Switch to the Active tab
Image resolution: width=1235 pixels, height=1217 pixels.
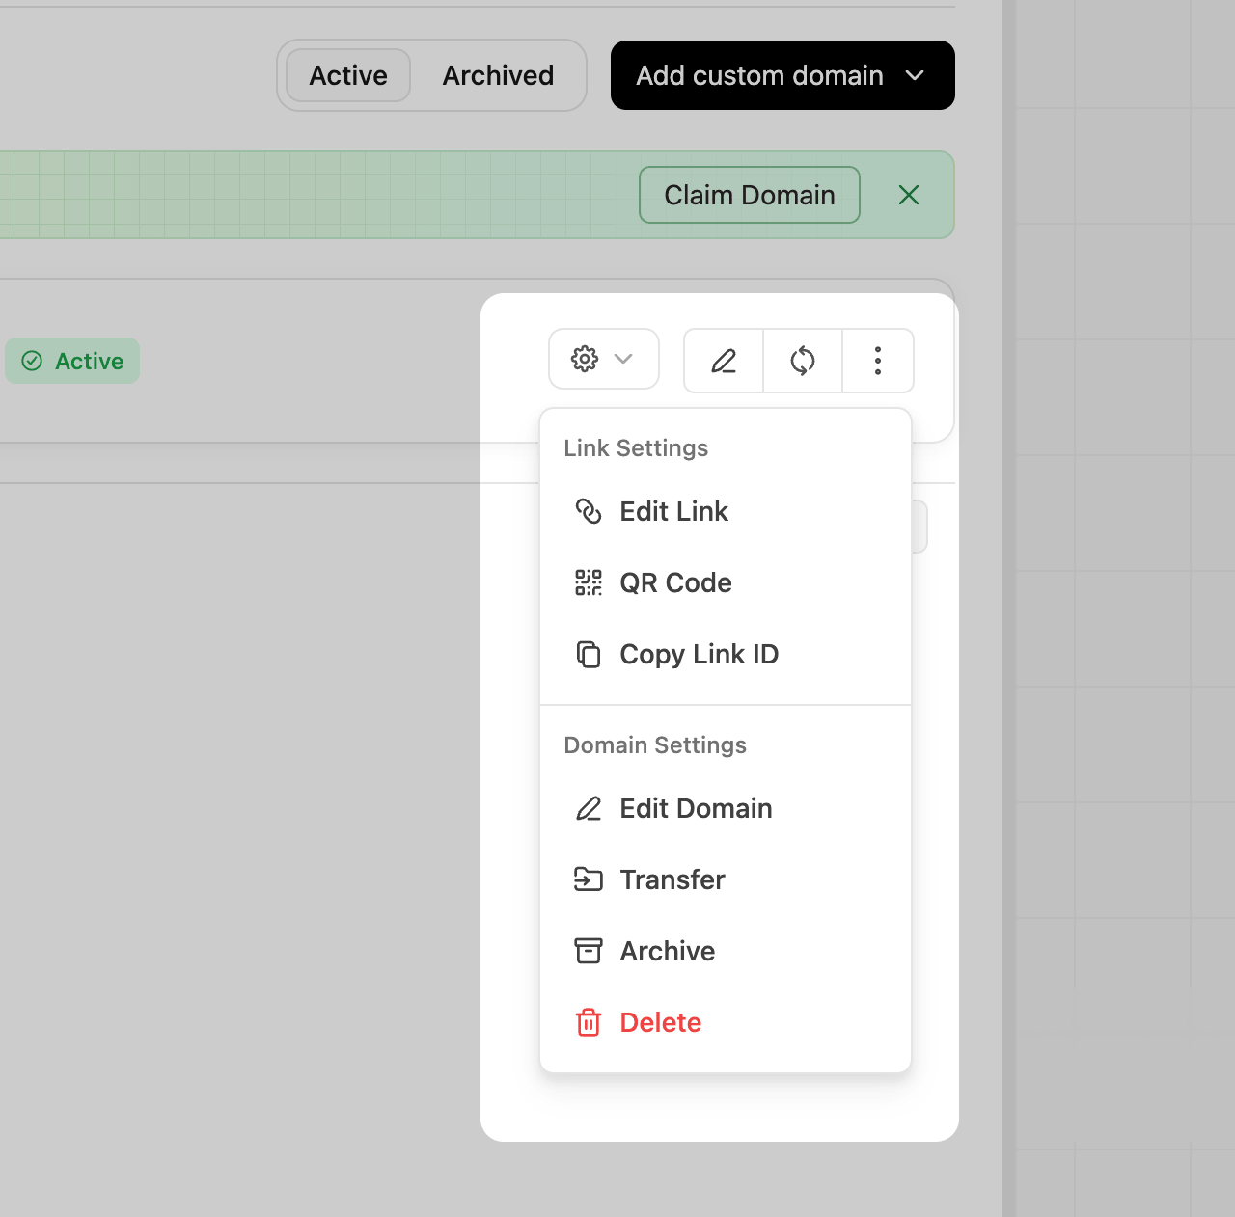(348, 75)
